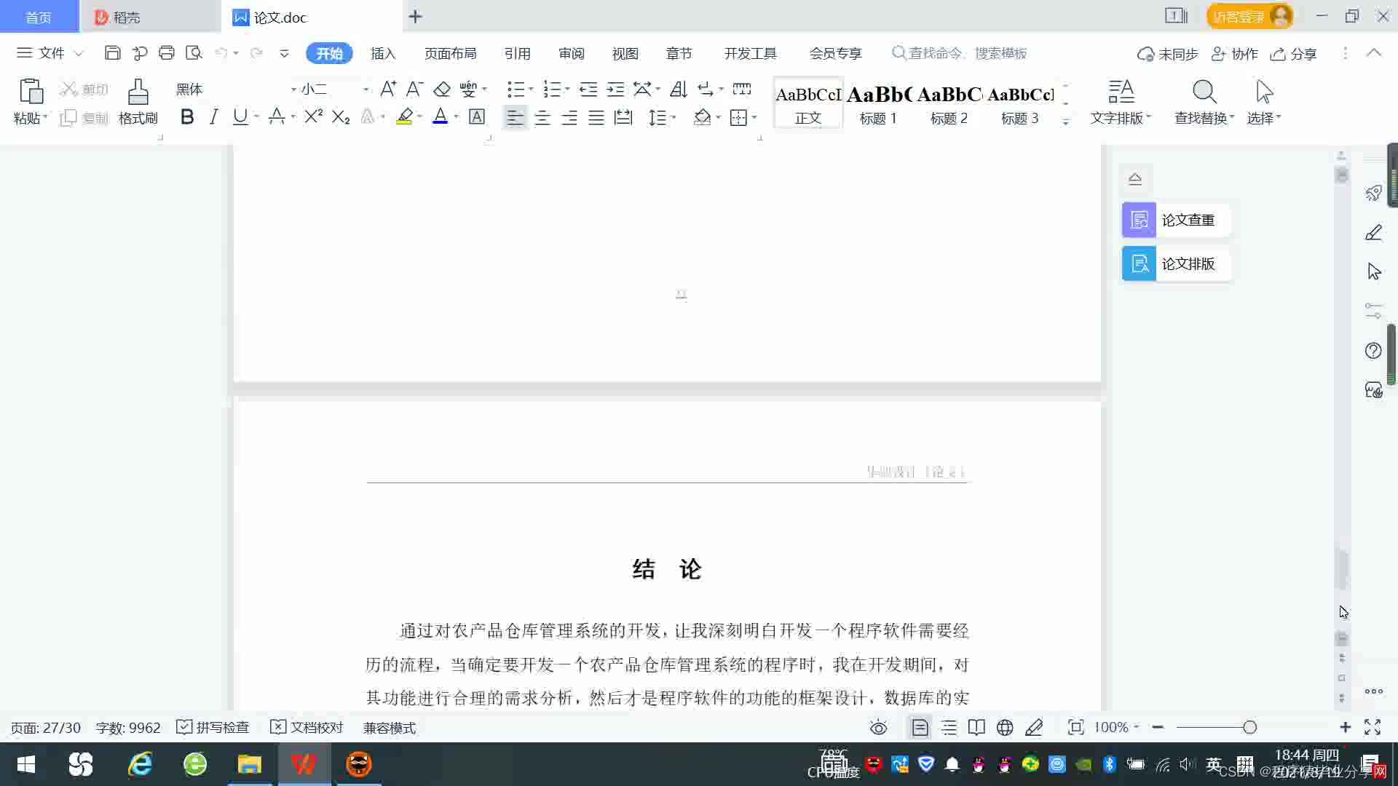Viewport: 1398px width, 786px height.
Task: Click the eye protection mode icon in status bar
Action: pyautogui.click(x=879, y=727)
